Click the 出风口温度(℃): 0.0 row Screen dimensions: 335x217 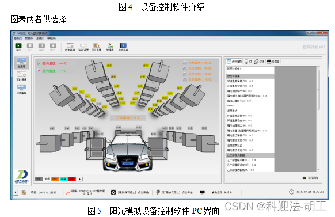coord(250,101)
